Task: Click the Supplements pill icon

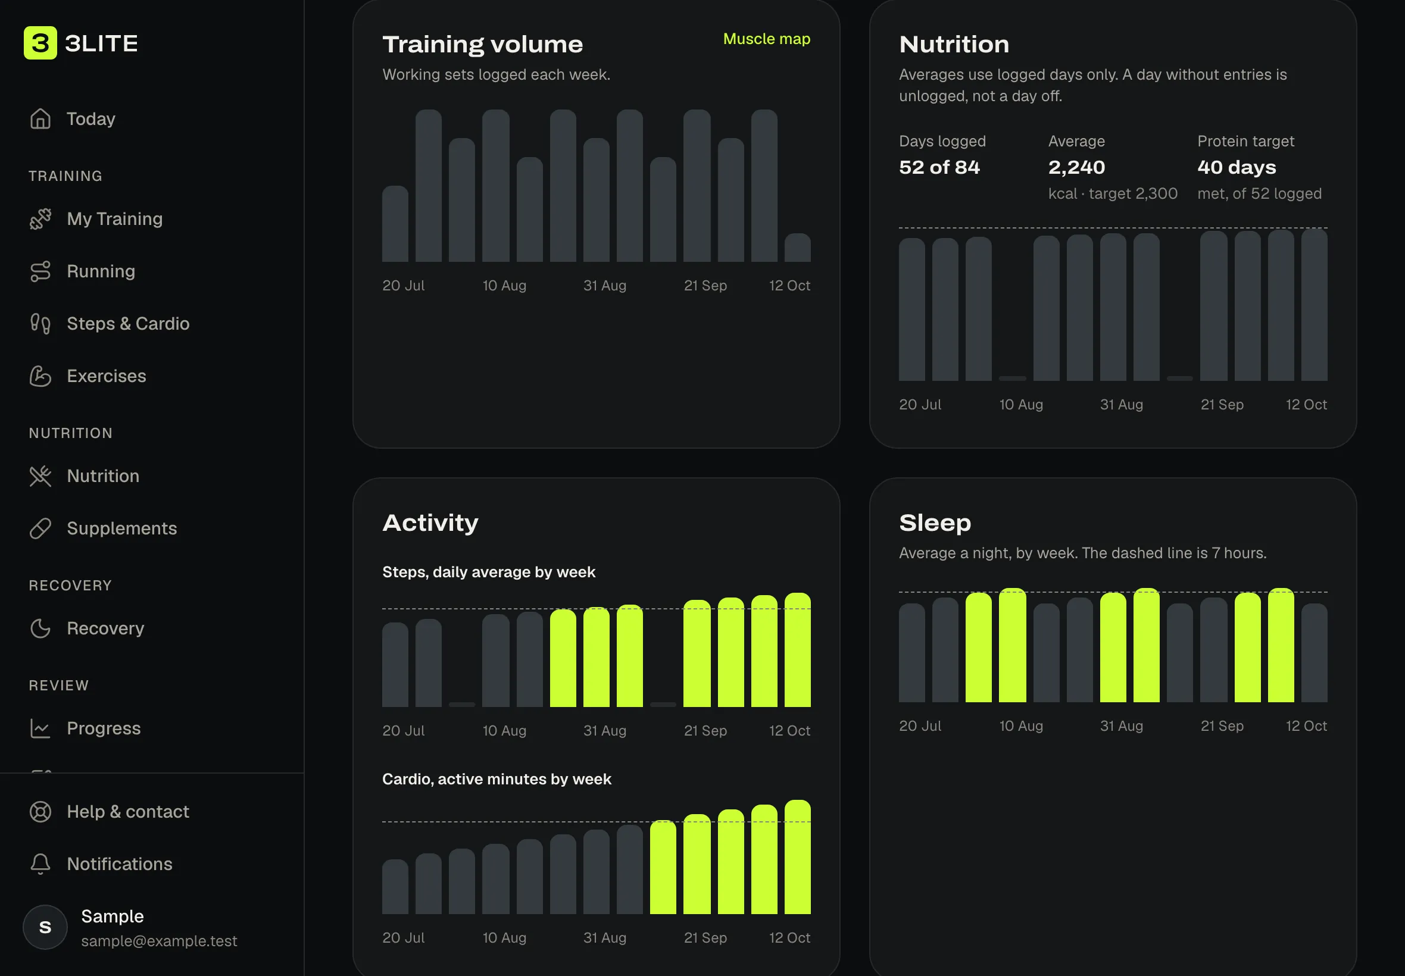Action: point(40,528)
